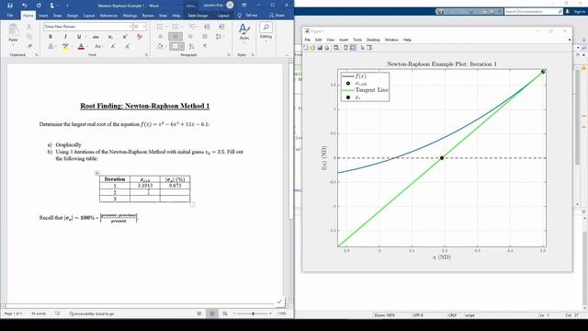Switch to Web Layout view in status bar
This screenshot has height=331, width=588.
(x=224, y=314)
